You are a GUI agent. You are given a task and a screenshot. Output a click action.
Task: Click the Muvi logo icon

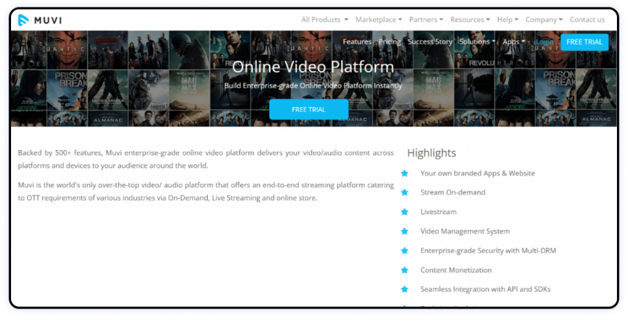coord(23,20)
